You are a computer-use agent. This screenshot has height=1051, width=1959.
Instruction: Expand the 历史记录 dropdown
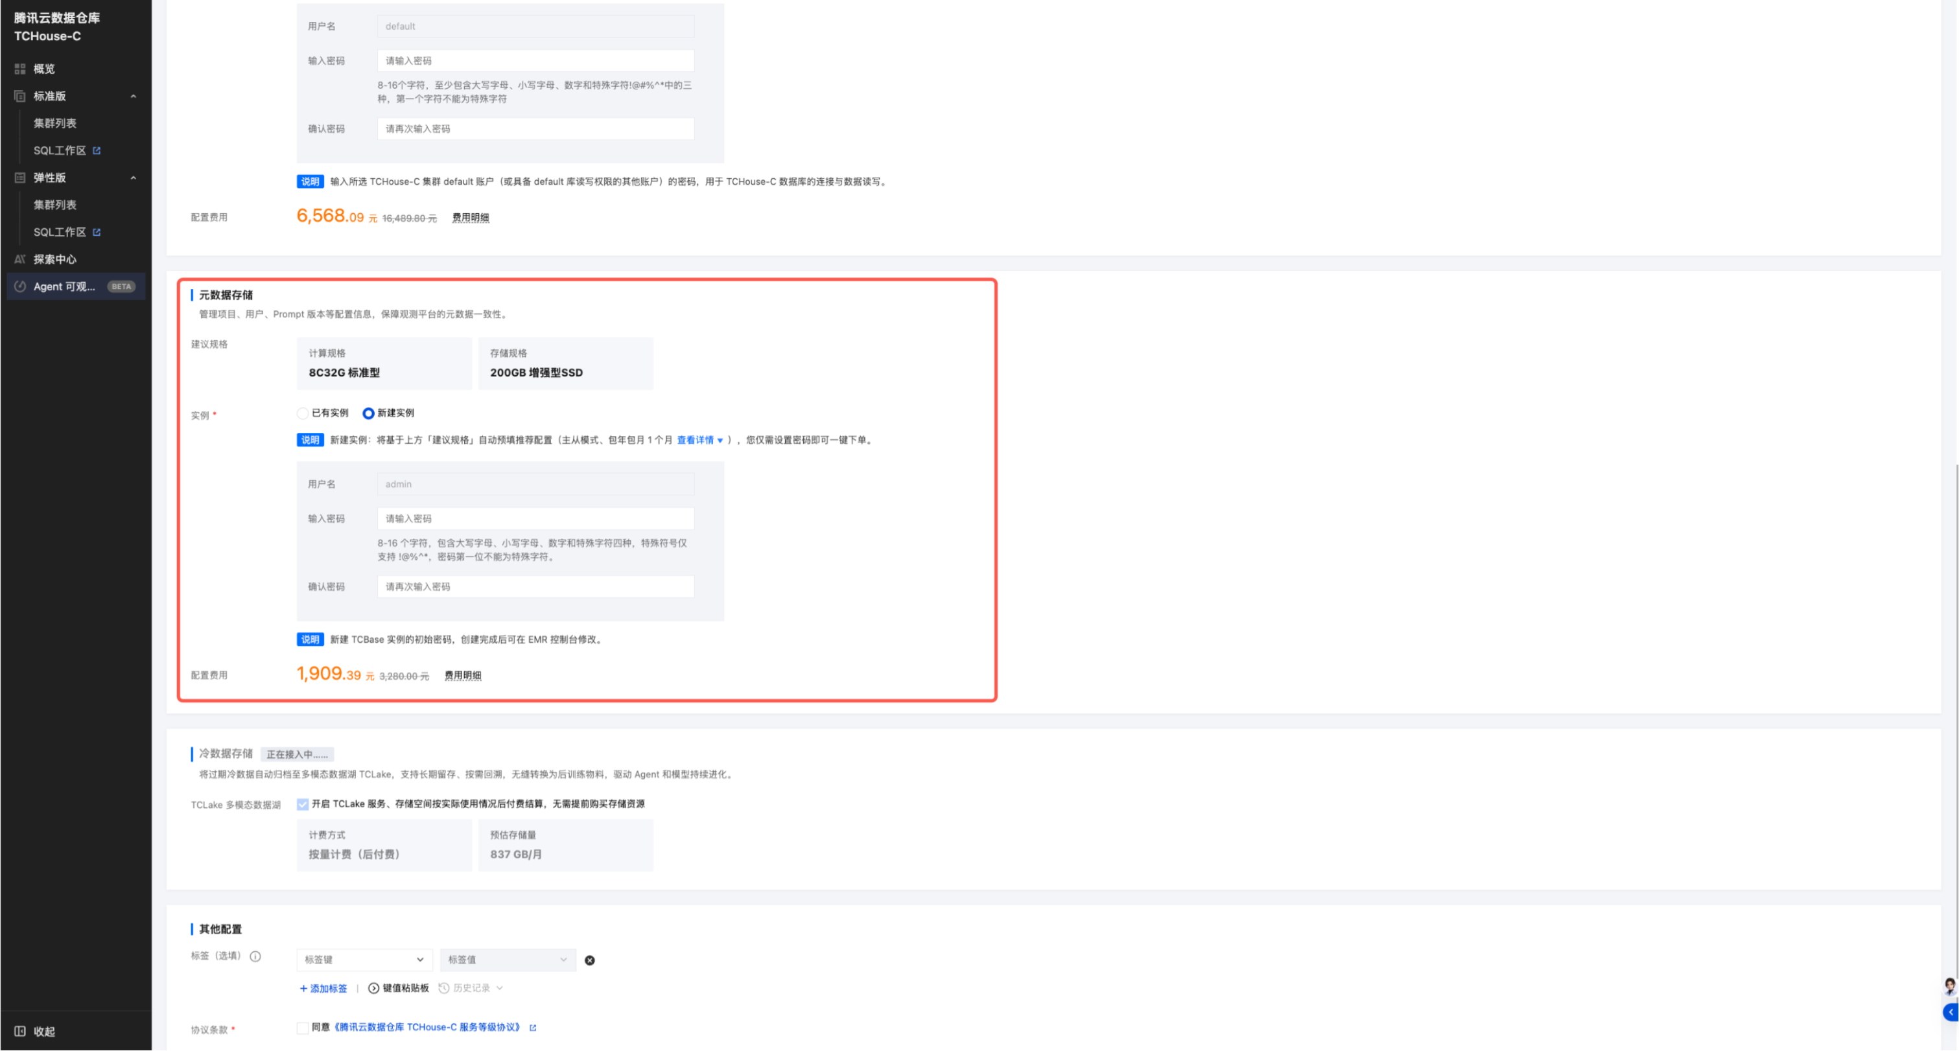(471, 989)
